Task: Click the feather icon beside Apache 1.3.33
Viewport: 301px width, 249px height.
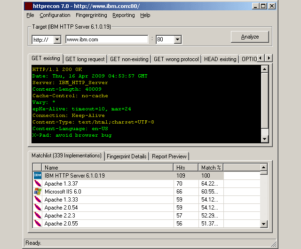Action: (38, 200)
